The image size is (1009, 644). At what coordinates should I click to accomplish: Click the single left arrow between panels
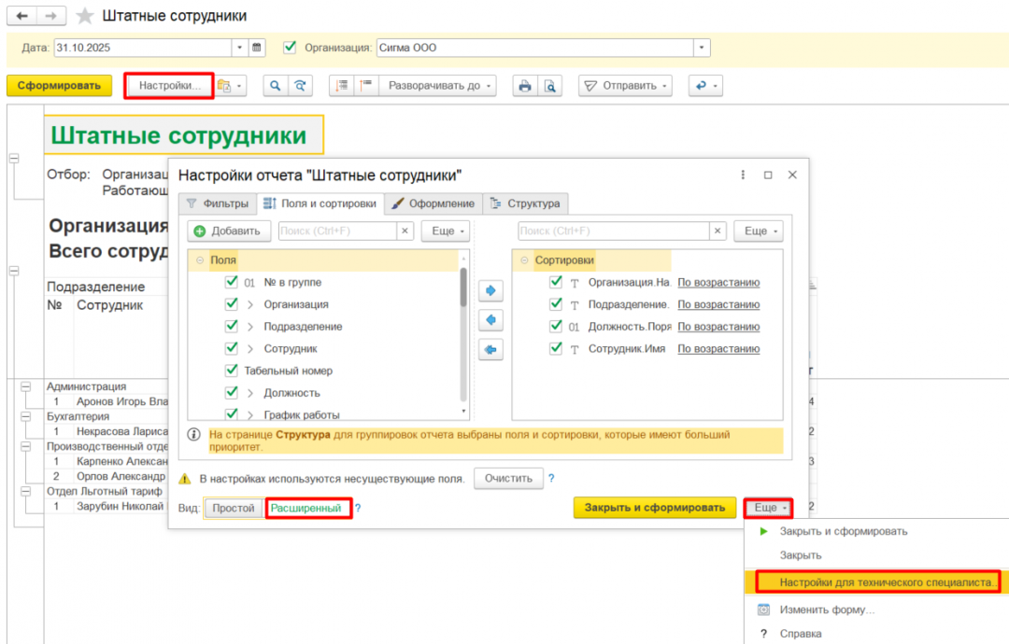[x=491, y=320]
